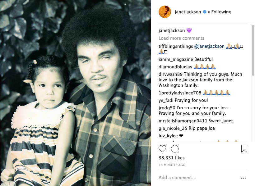Click the verified badge beside janetjackson
This screenshot has height=186, width=255.
205,12
